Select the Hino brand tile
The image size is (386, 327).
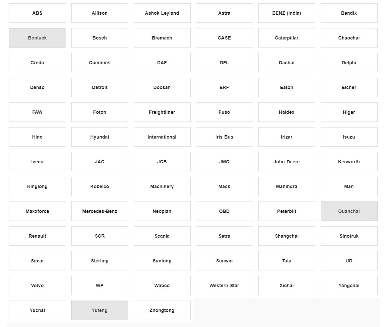point(37,137)
